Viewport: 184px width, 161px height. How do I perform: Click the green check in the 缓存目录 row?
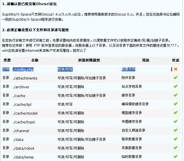point(176,95)
